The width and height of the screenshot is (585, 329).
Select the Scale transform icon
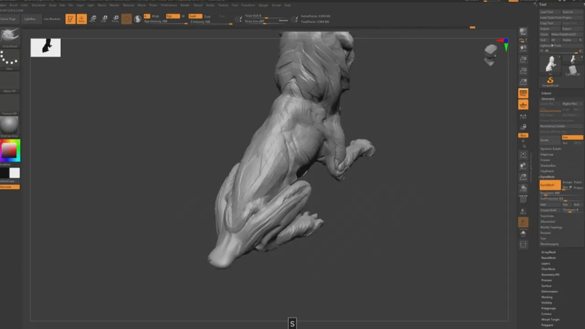104,19
